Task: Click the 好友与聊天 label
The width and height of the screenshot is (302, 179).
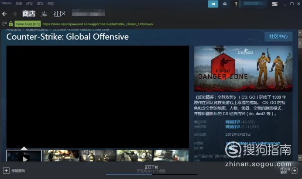Action: pyautogui.click(x=285, y=171)
